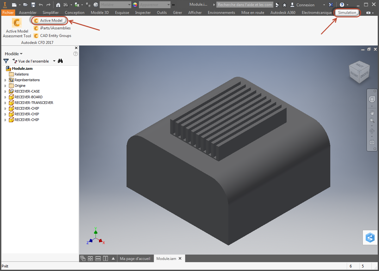
Task: Open the Simulation ribbon tab
Action: pos(347,13)
